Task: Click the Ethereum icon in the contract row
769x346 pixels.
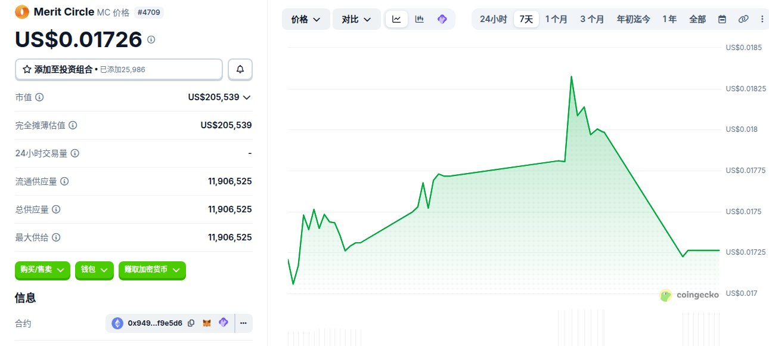Action: (x=117, y=323)
